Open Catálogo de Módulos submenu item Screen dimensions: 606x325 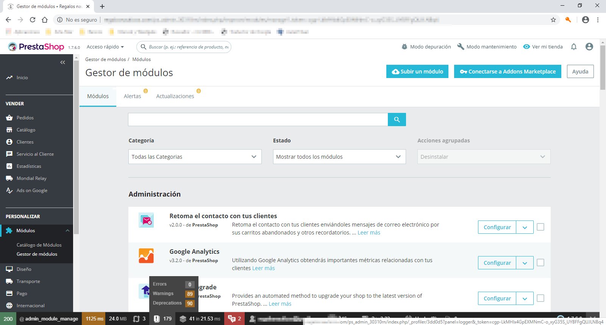[x=39, y=245]
